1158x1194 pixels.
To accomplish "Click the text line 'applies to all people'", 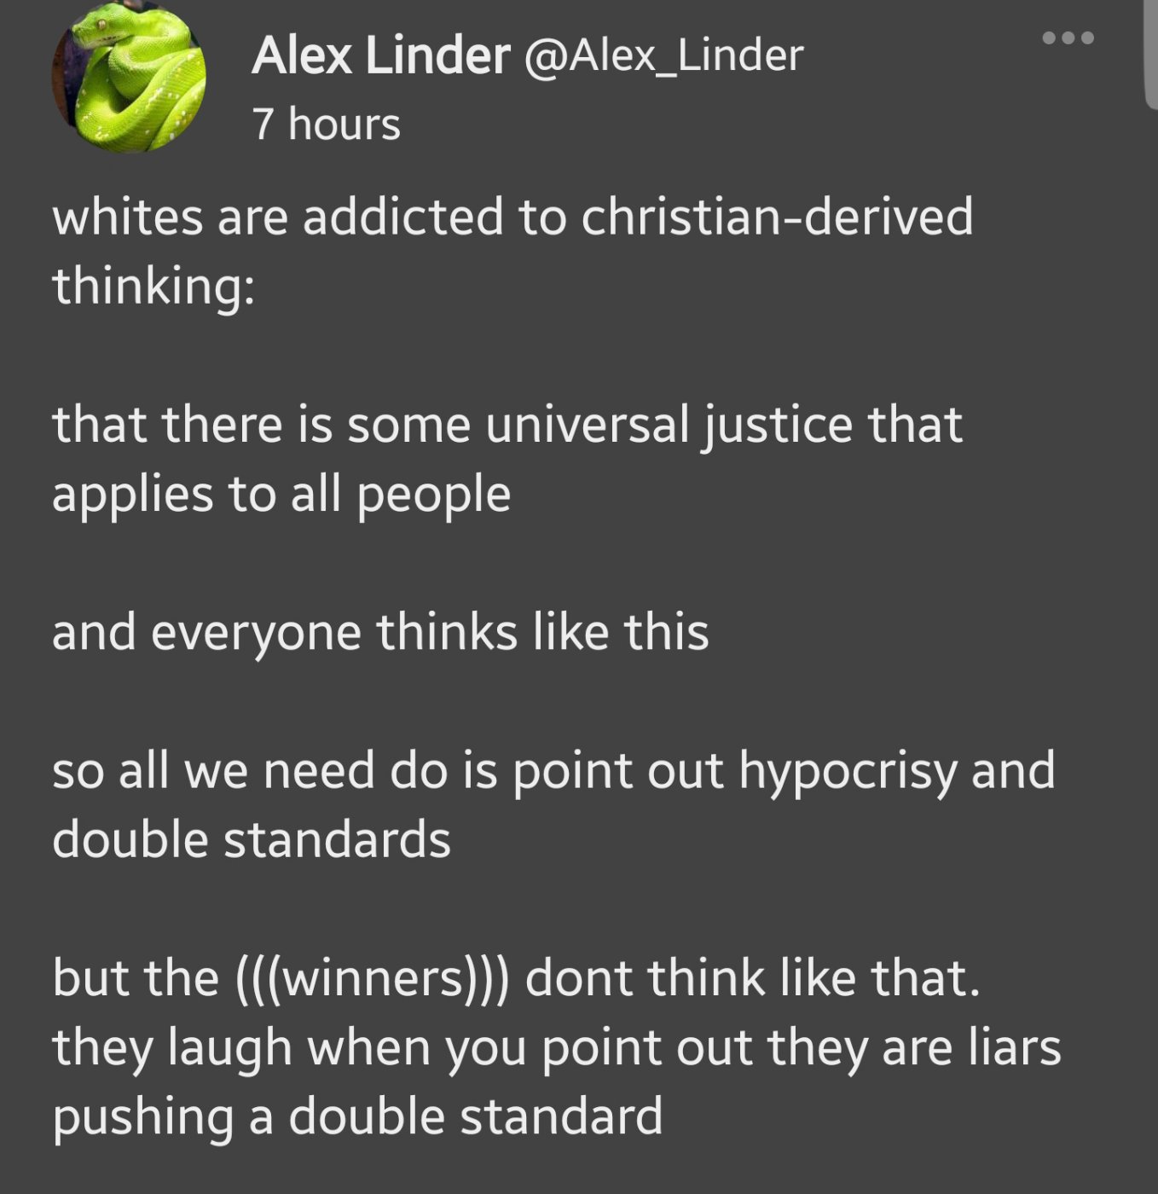I will 281,495.
